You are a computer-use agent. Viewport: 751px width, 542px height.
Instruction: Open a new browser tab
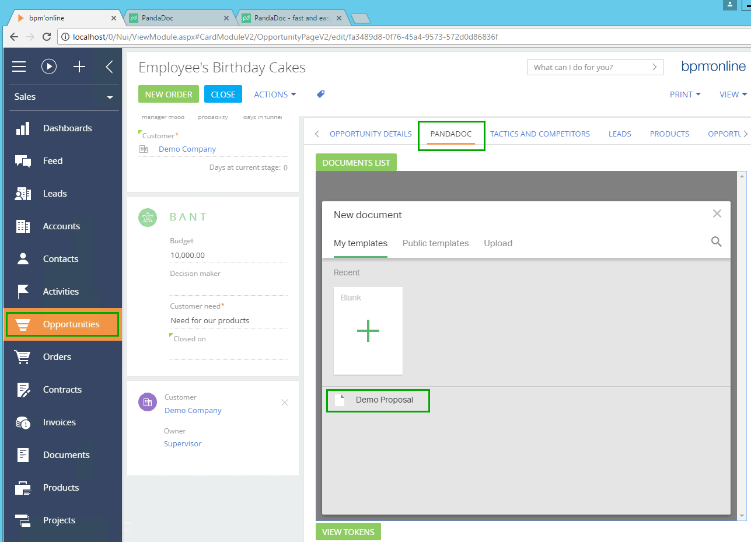click(361, 18)
